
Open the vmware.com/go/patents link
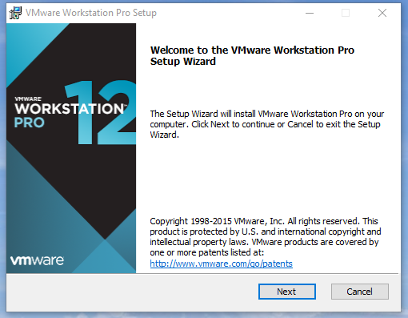coord(221,264)
